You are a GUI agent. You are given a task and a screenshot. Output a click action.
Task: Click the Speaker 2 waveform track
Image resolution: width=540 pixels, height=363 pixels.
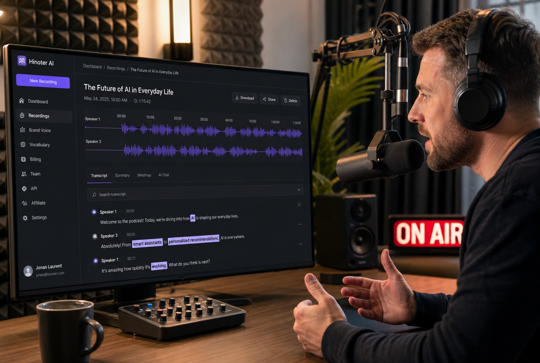pyautogui.click(x=194, y=150)
